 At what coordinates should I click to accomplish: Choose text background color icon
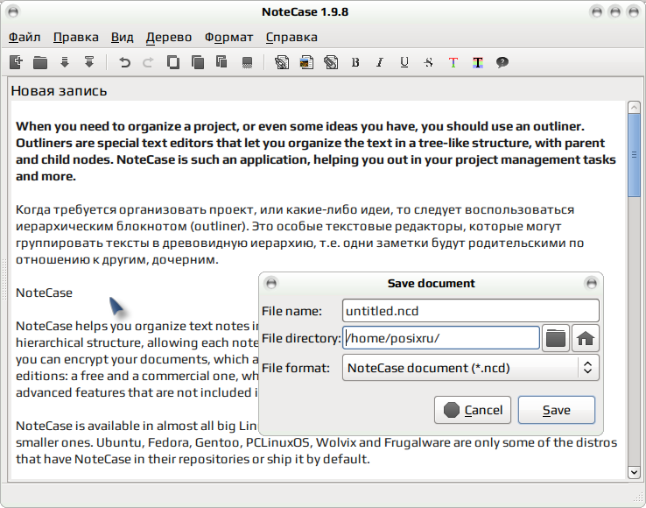[477, 62]
